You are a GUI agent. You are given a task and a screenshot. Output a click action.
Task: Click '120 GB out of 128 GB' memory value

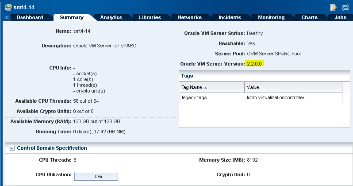[96, 121]
